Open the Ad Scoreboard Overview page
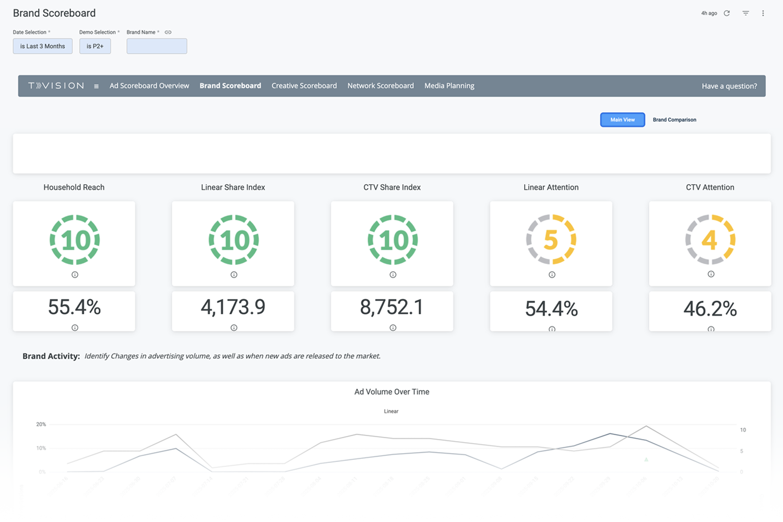The width and height of the screenshot is (783, 522). click(x=149, y=86)
